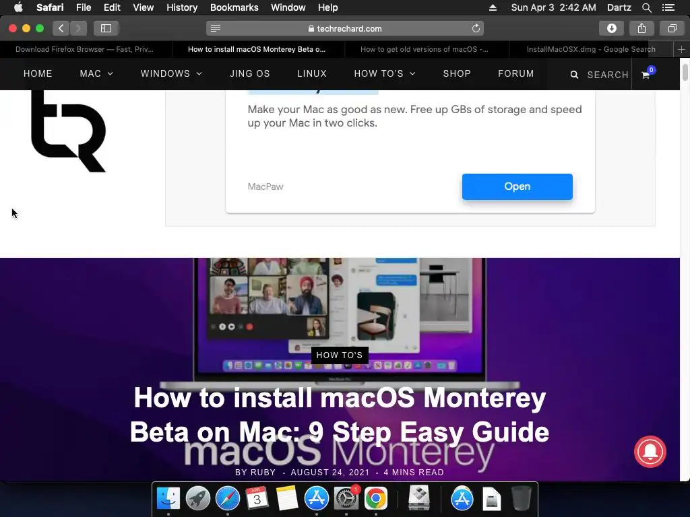The height and width of the screenshot is (517, 690).
Task: Open the Safari application menu
Action: (50, 7)
